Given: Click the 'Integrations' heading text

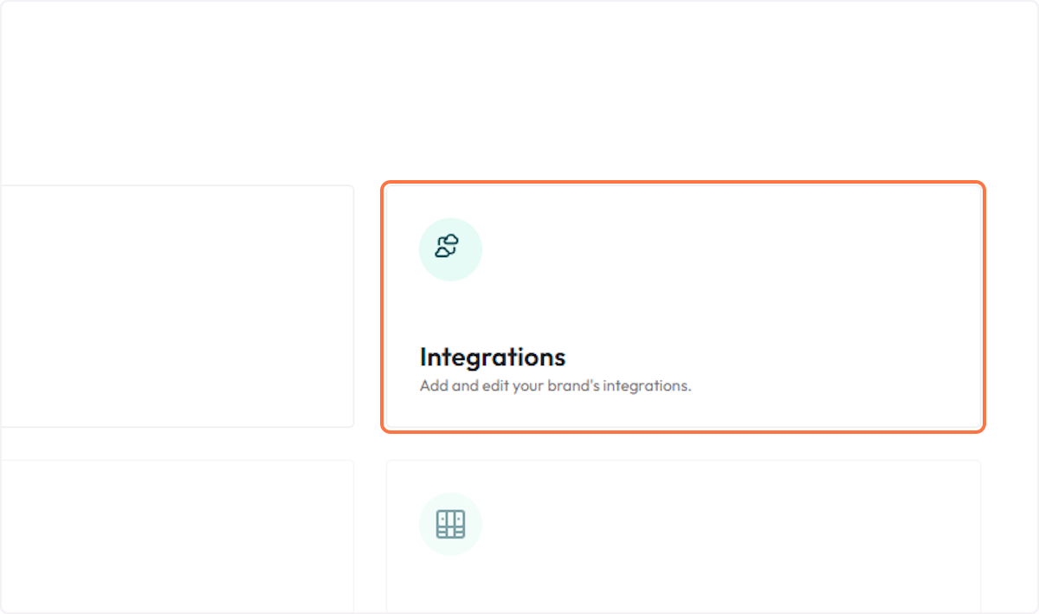Looking at the screenshot, I should pos(492,357).
